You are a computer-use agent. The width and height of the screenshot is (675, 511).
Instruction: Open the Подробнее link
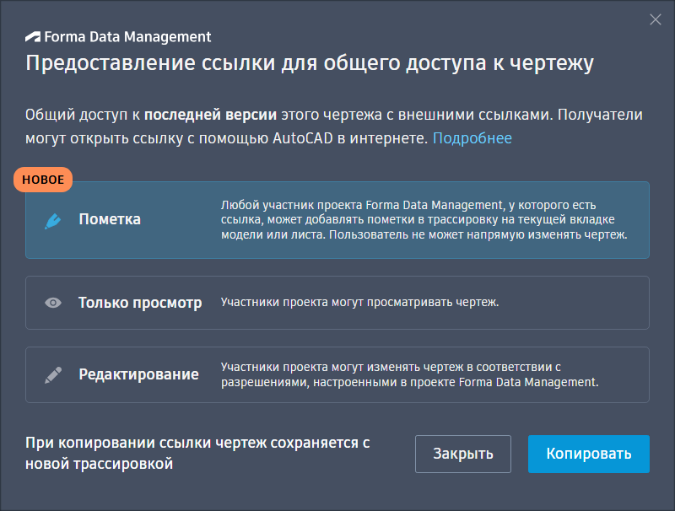coord(472,138)
